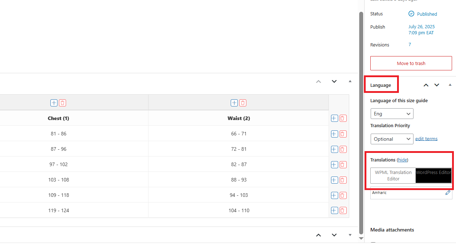Move the Language panel up

(426, 85)
